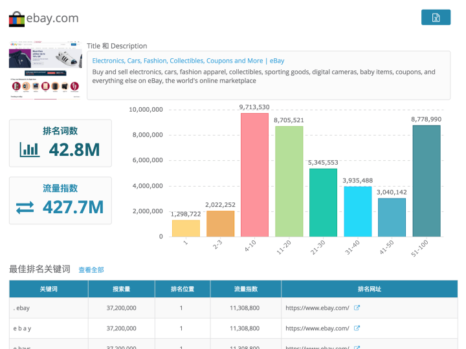
Task: Click the 最佳排名关键词 section heading
Action: (40, 269)
